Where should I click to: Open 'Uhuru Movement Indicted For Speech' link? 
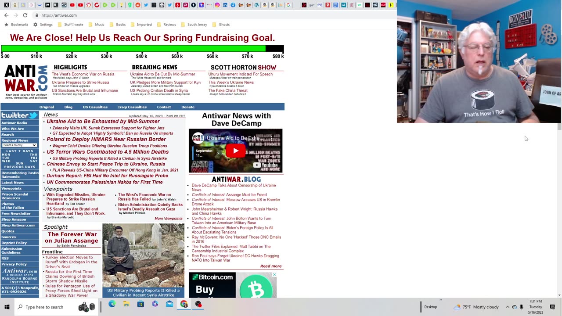click(x=240, y=74)
